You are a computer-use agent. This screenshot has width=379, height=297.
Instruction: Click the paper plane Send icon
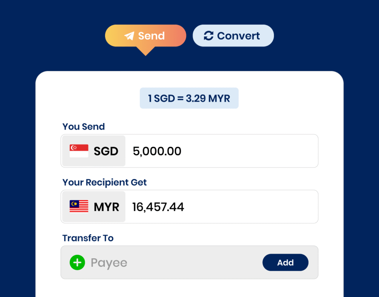click(x=129, y=36)
